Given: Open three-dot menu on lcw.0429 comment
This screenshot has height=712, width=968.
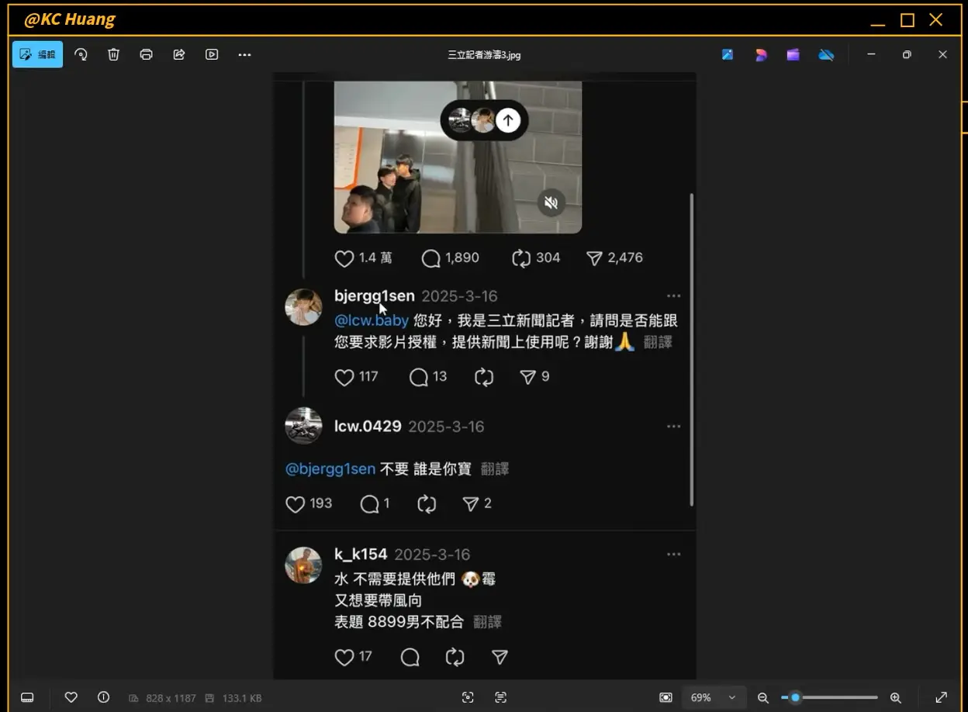Looking at the screenshot, I should (x=673, y=426).
